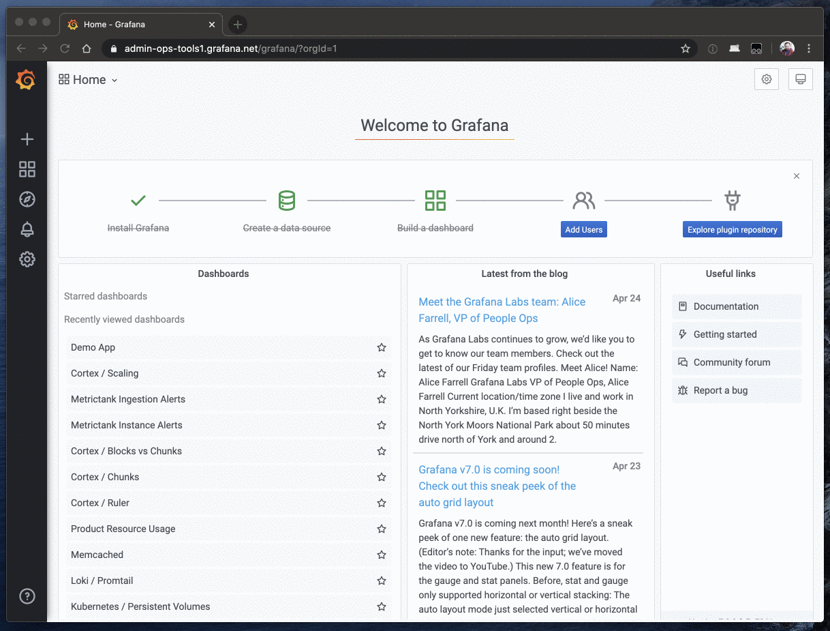
Task: Open the Alice Farrell blog post title
Action: tap(502, 310)
